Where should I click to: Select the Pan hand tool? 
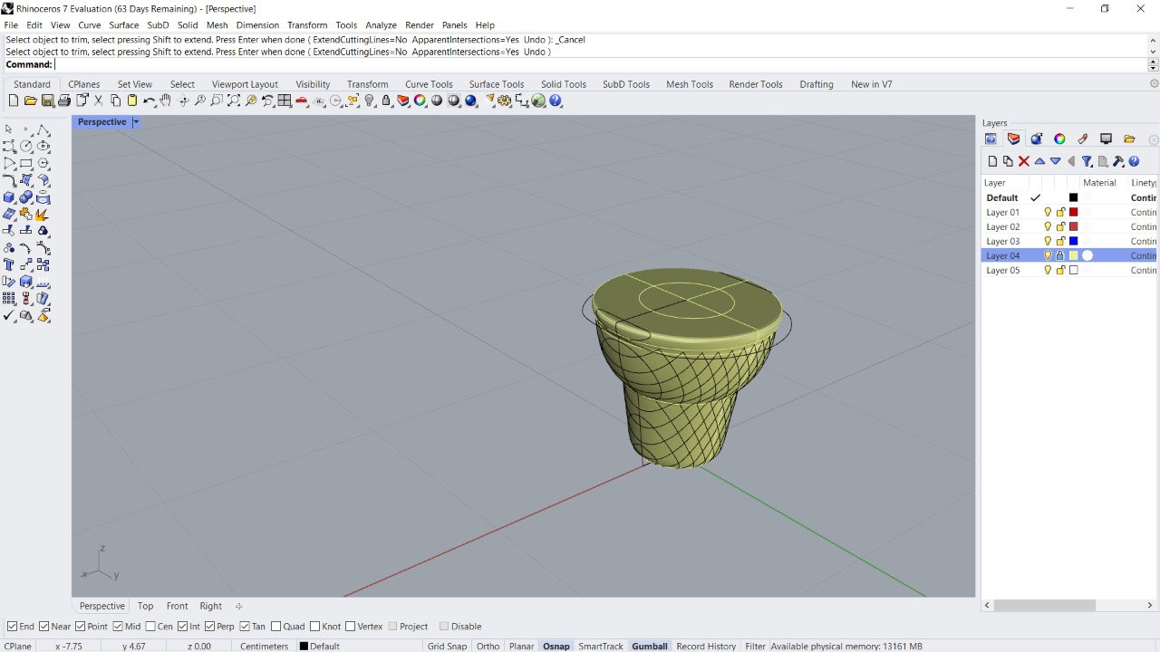point(165,101)
